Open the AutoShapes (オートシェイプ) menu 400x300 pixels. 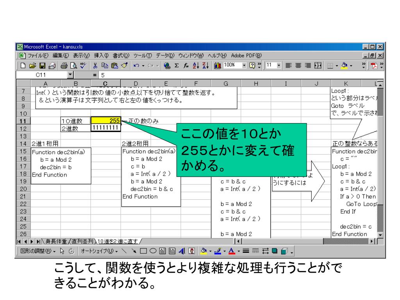click(x=99, y=251)
